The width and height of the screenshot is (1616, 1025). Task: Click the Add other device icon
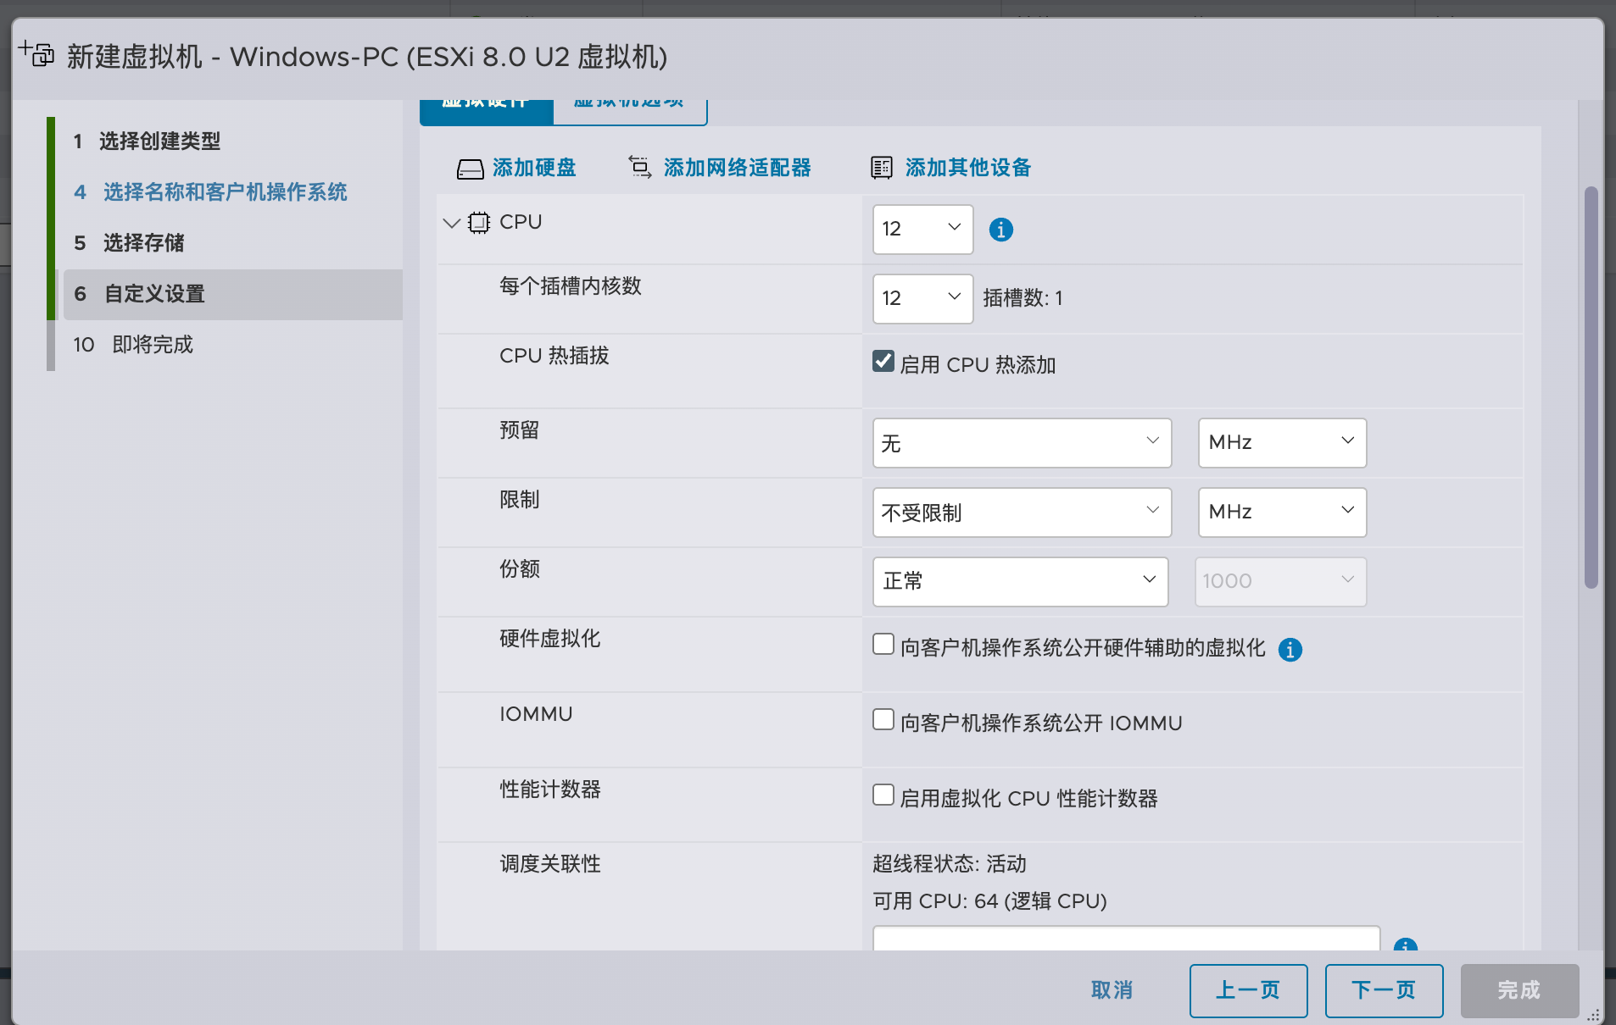tap(882, 168)
